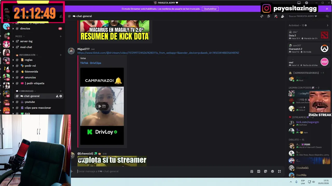Open the RESUMEN DE KICK DOTA thumbnail
The image size is (332, 186).
(x=115, y=30)
